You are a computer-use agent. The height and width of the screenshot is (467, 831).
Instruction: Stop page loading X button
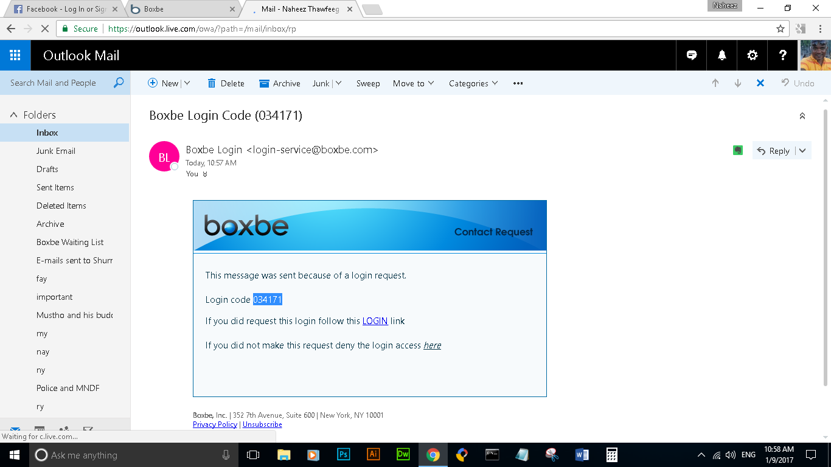(x=46, y=29)
